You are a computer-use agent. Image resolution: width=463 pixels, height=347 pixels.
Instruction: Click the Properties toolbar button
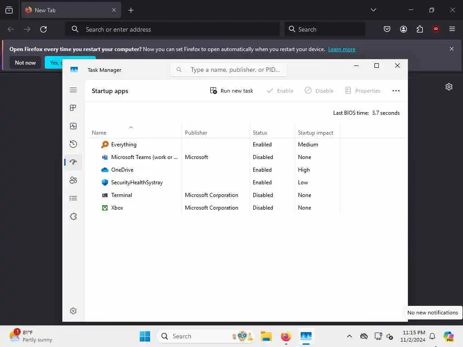[x=363, y=90]
